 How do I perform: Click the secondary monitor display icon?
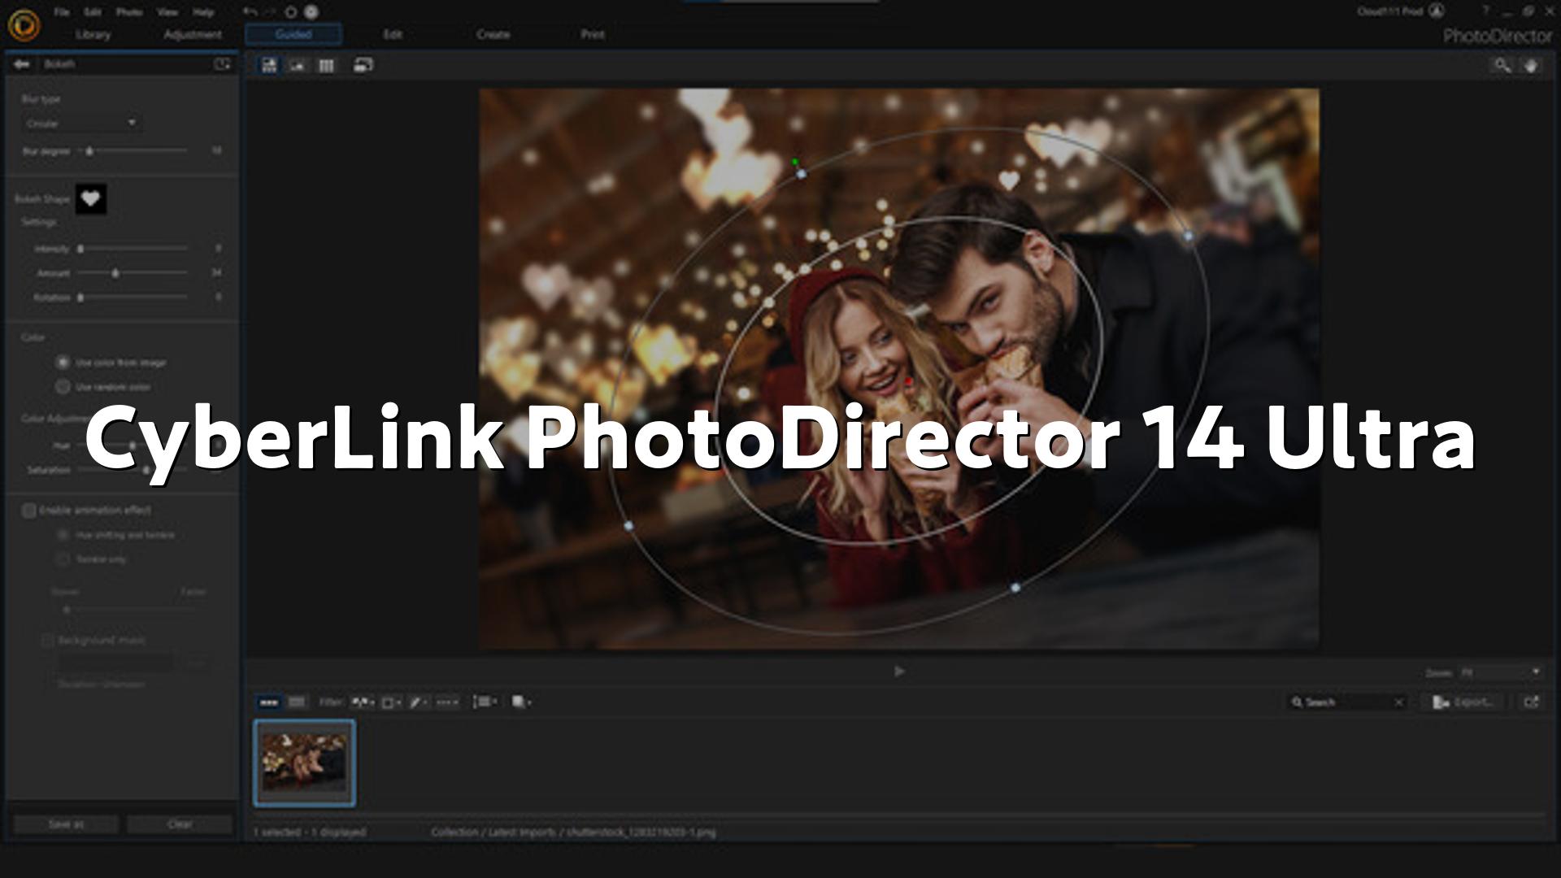click(363, 65)
